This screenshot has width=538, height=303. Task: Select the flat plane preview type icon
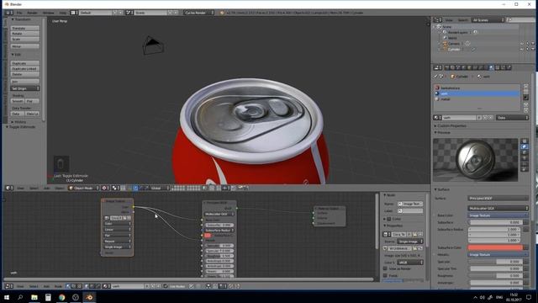coord(524,141)
